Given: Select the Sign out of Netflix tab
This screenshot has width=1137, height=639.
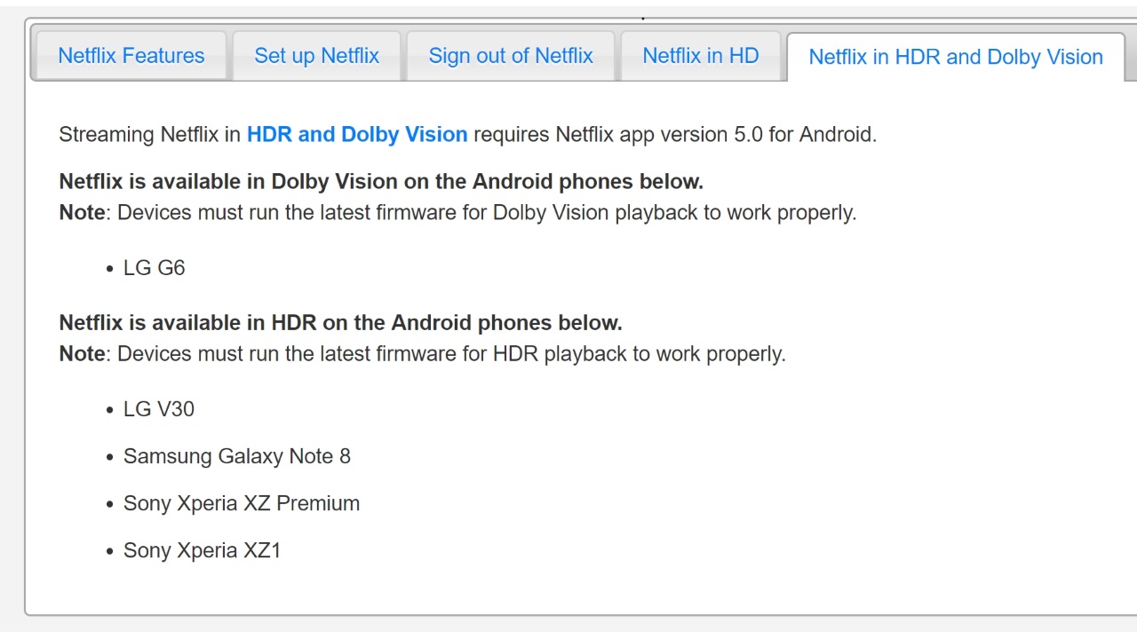Looking at the screenshot, I should pyautogui.click(x=510, y=56).
